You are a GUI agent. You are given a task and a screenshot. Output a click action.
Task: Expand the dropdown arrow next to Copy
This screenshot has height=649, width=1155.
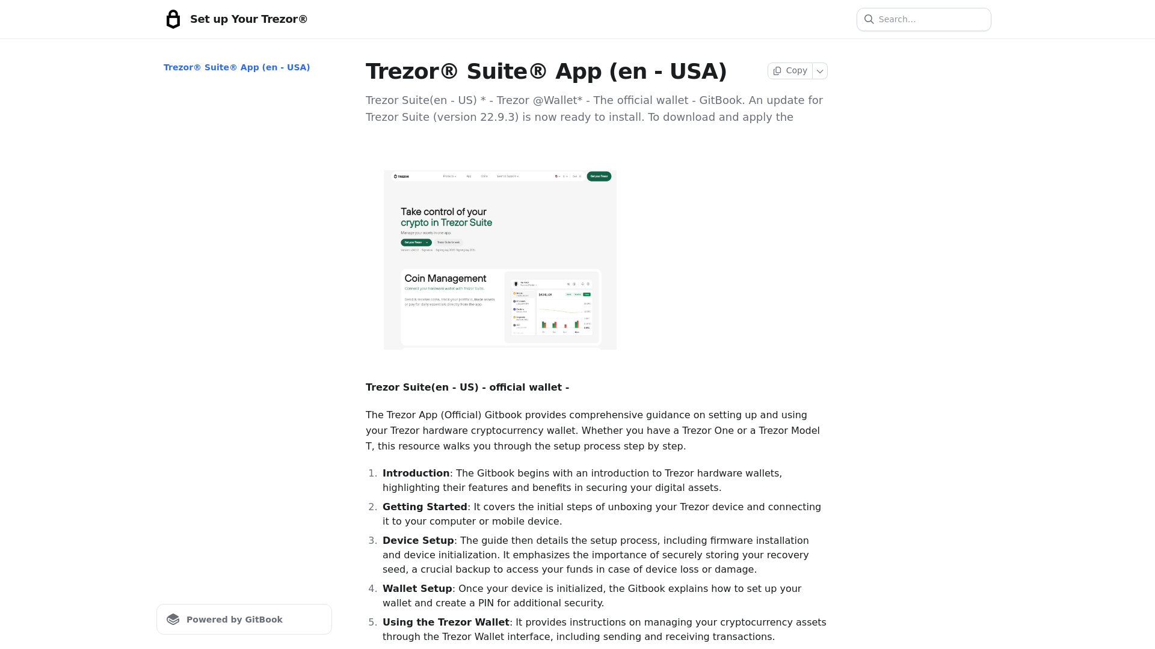[820, 71]
